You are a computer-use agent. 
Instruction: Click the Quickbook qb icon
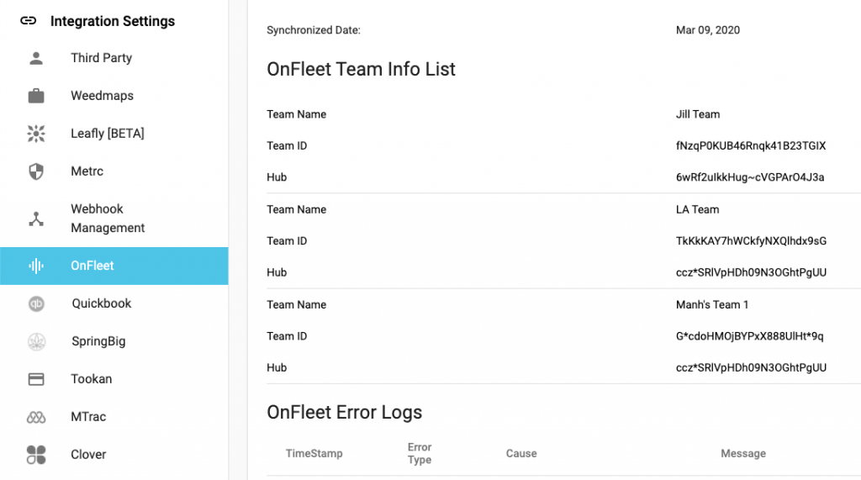point(36,303)
